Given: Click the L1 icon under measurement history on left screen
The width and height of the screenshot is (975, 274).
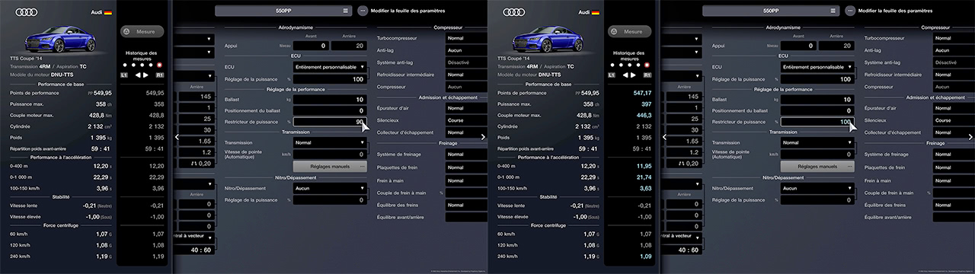Looking at the screenshot, I should pos(124,75).
